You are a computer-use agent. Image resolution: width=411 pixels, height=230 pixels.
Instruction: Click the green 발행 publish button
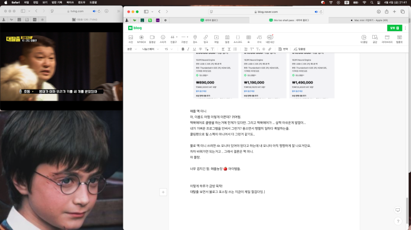click(395, 28)
